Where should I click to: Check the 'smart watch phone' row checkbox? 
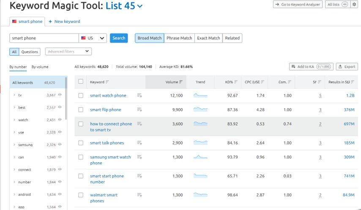pos(81,95)
